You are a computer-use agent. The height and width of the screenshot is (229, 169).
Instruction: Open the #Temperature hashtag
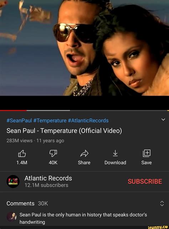[50, 121]
